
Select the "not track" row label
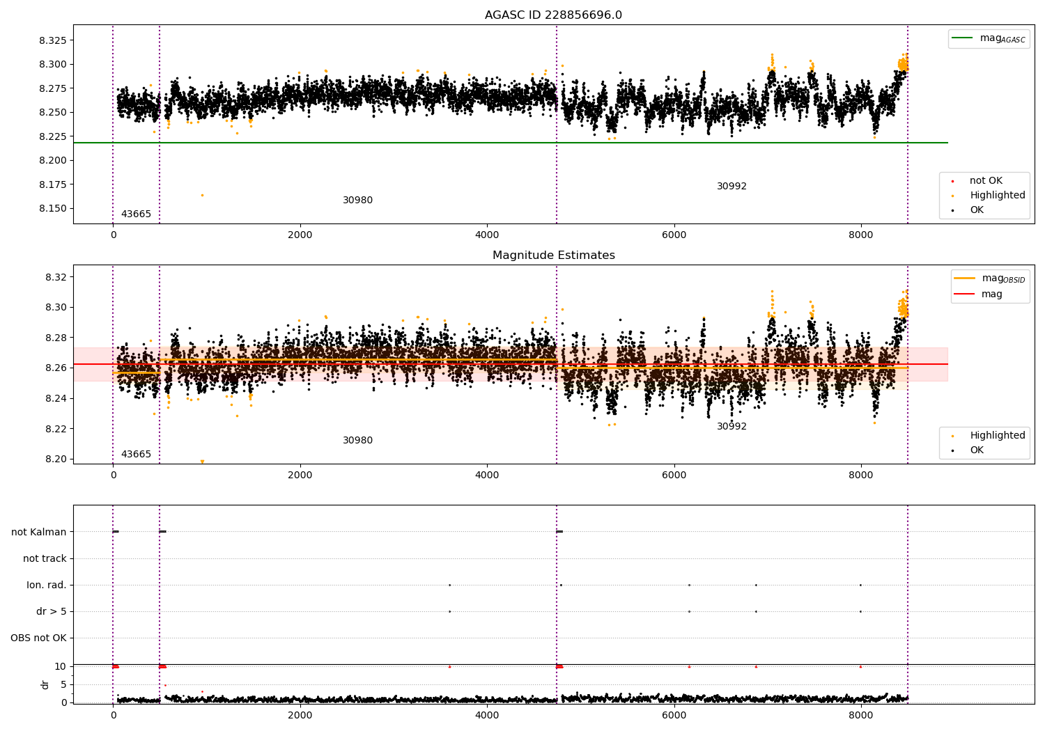click(x=45, y=559)
